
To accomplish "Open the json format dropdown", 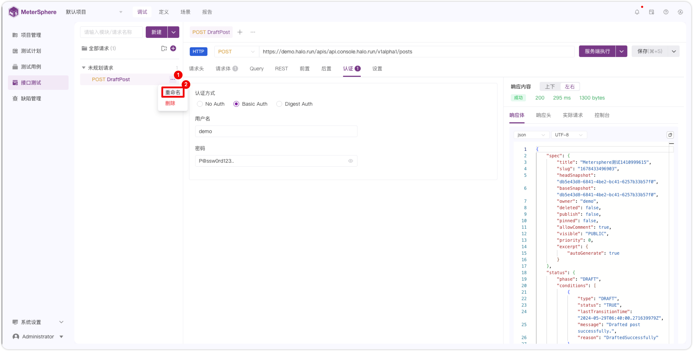I will pos(531,135).
